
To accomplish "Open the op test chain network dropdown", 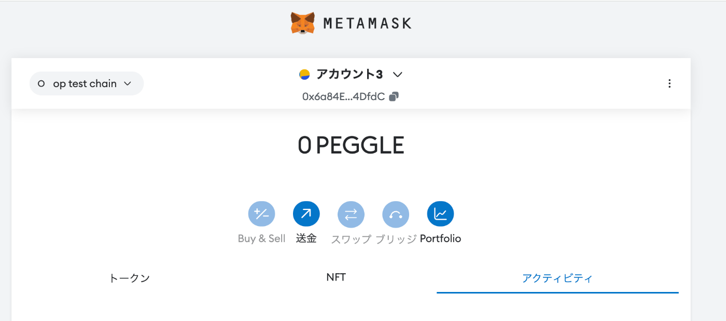I will tap(87, 83).
